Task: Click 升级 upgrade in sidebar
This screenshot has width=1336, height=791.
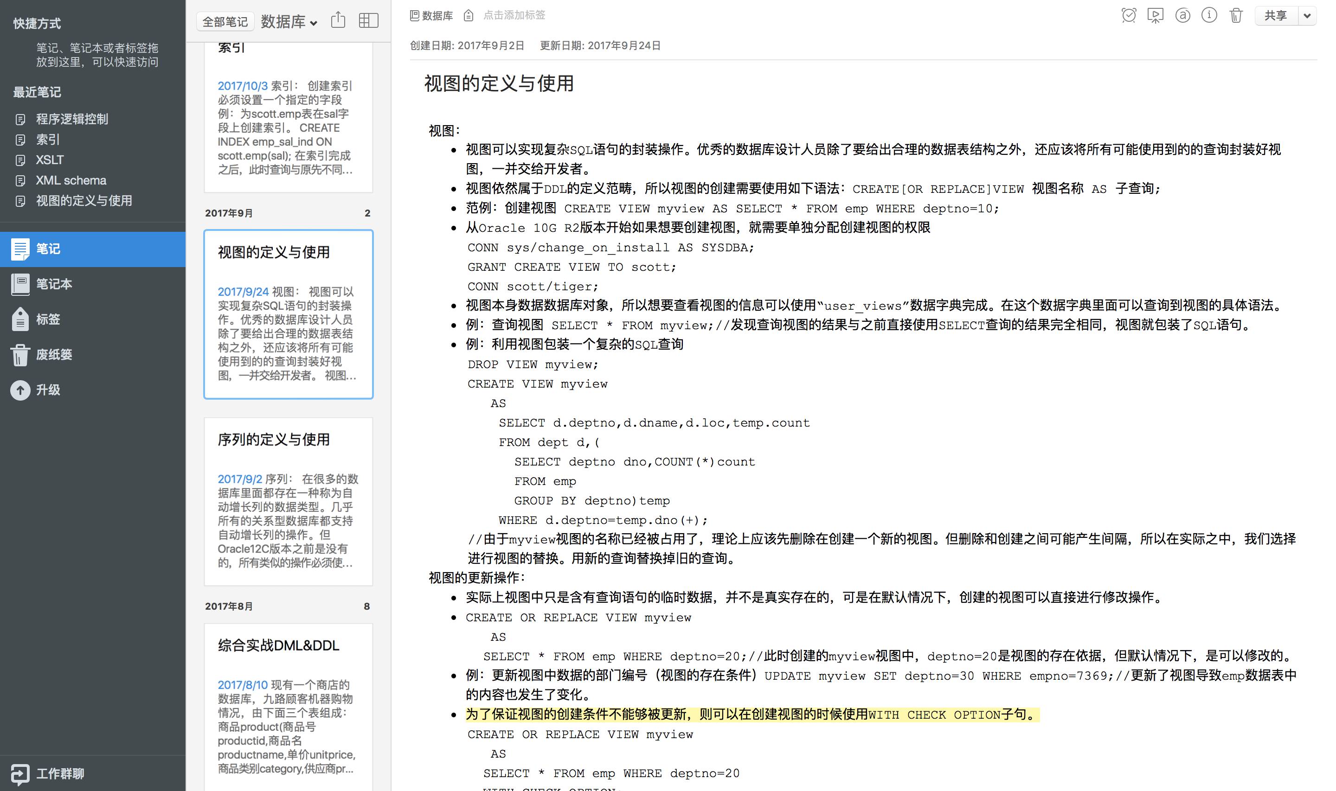Action: 48,389
